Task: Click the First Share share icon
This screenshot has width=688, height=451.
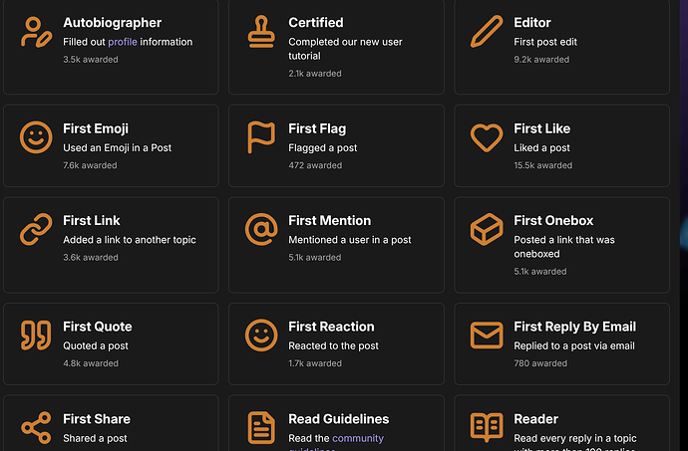Action: 36,427
